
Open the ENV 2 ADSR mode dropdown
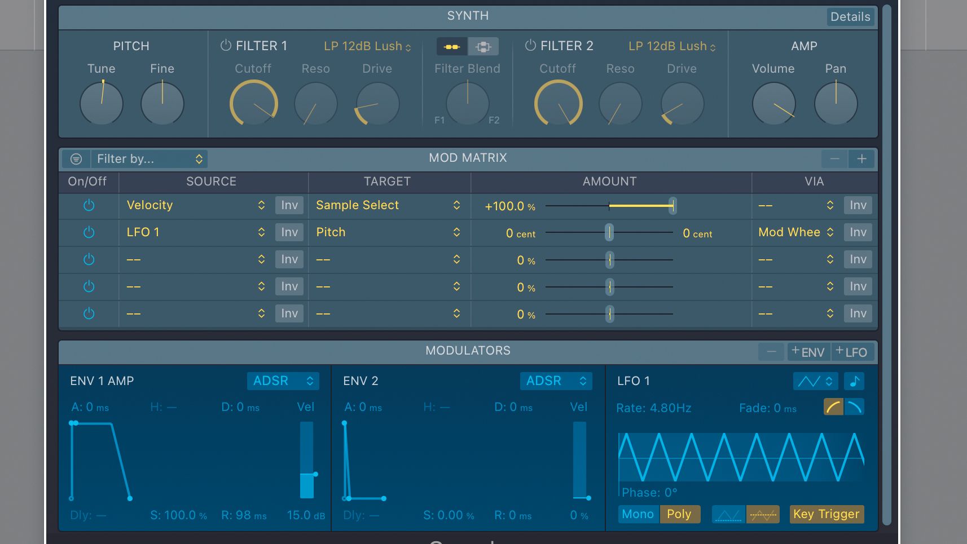tap(556, 381)
